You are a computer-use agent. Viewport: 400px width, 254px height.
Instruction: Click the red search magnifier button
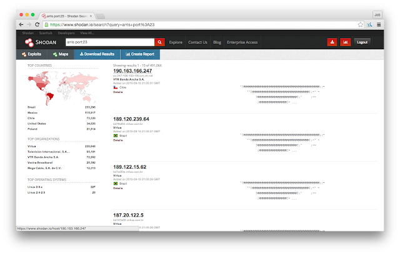click(159, 42)
